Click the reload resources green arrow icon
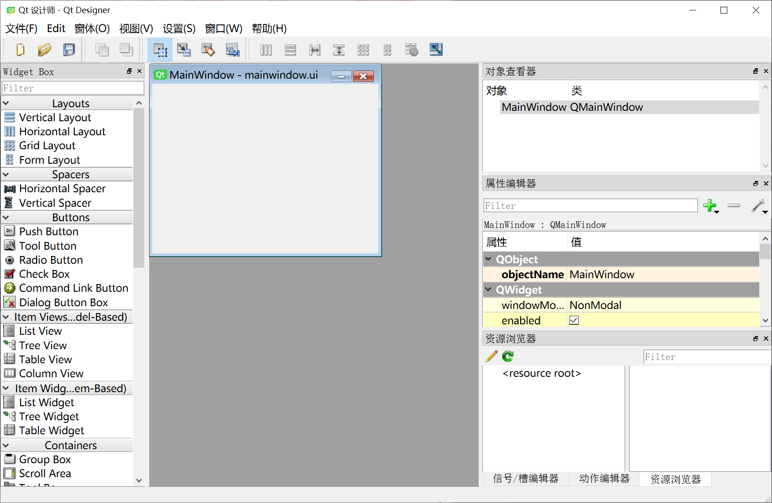Image resolution: width=772 pixels, height=503 pixels. 508,356
